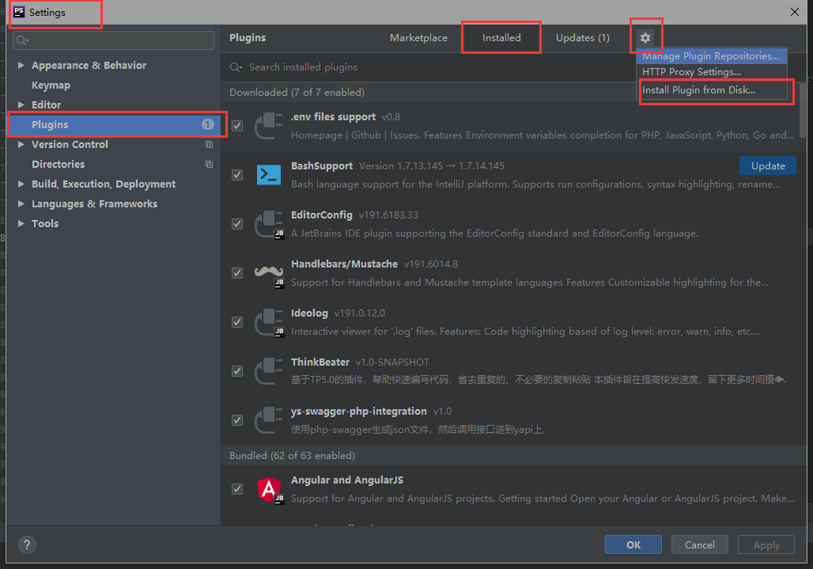Viewport: 813px width, 569px height.
Task: Click the Cancel button
Action: [699, 544]
